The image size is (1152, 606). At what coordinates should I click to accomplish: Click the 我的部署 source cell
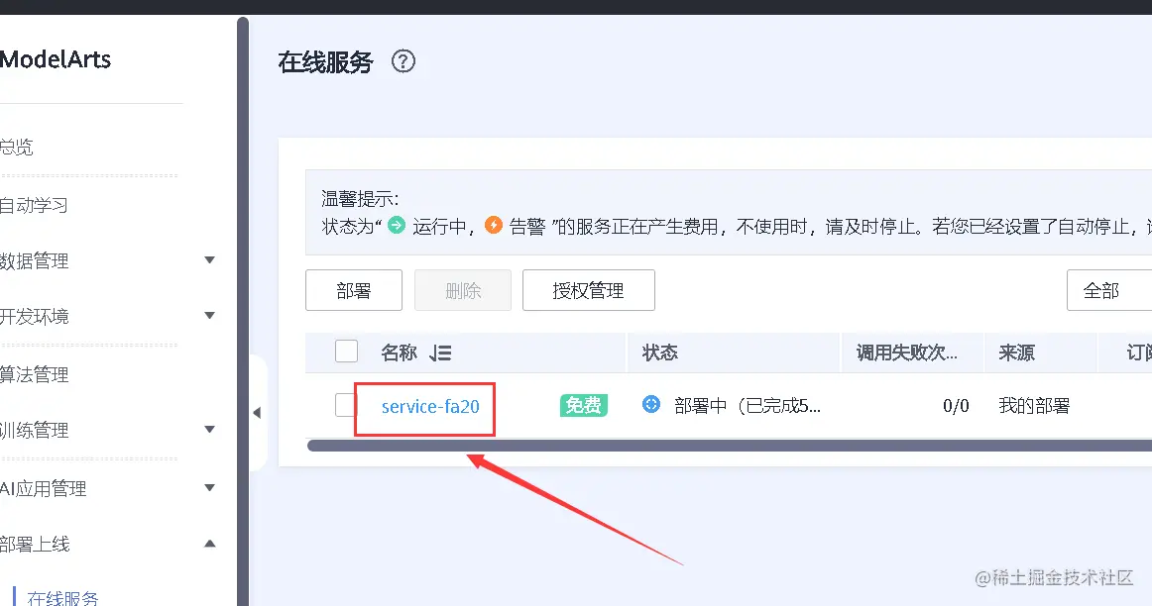coord(1034,405)
